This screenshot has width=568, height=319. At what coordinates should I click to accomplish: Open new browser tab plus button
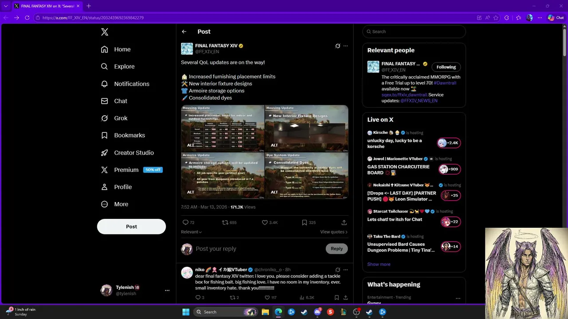coord(89,6)
